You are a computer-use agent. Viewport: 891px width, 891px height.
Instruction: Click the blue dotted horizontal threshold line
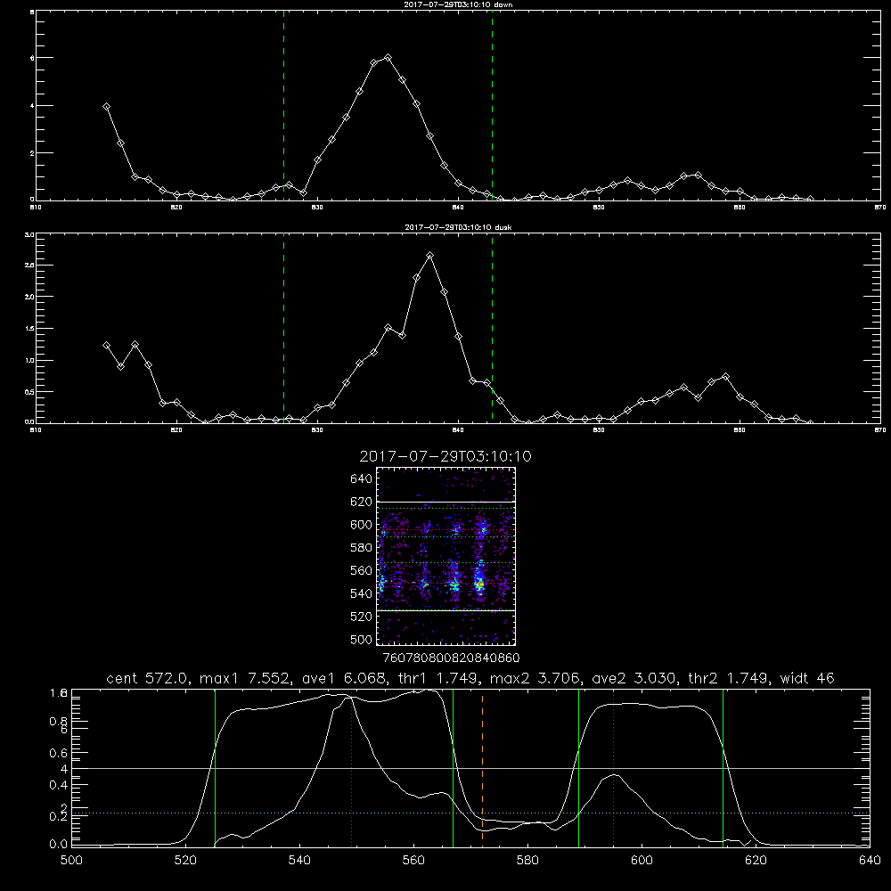[x=470, y=813]
